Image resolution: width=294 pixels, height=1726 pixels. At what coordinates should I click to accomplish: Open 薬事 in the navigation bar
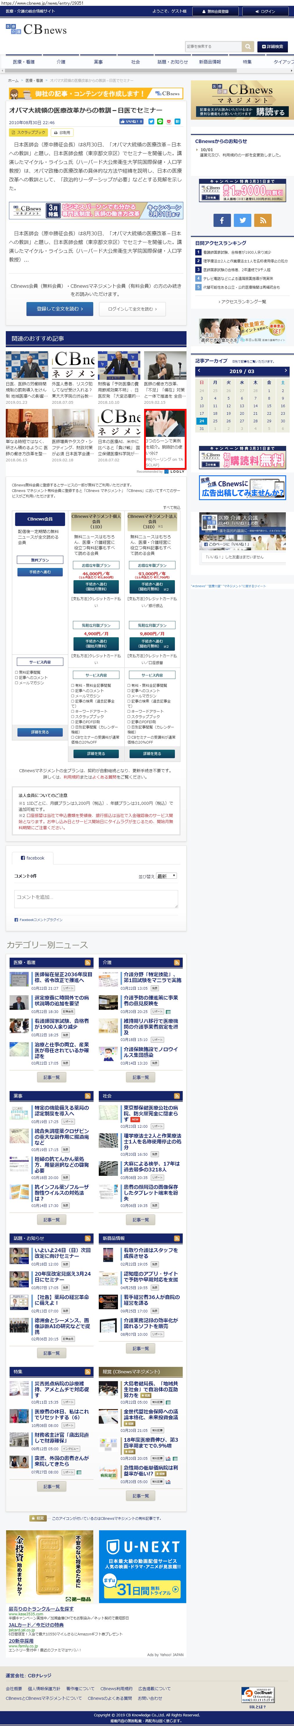tap(98, 62)
